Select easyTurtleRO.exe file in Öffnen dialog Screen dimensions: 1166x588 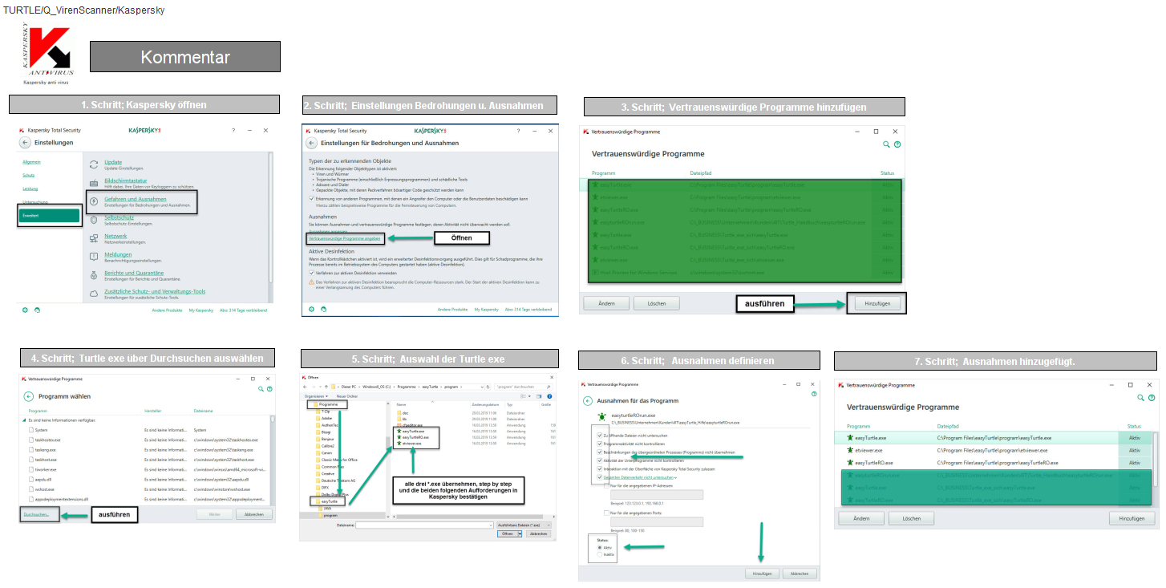(413, 437)
